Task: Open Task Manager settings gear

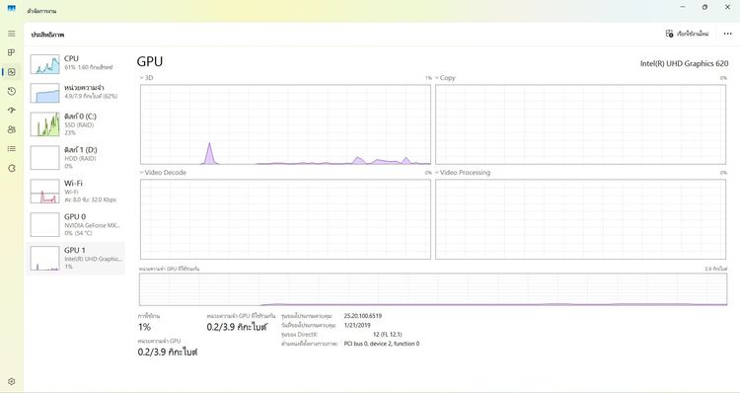Action: pyautogui.click(x=11, y=382)
